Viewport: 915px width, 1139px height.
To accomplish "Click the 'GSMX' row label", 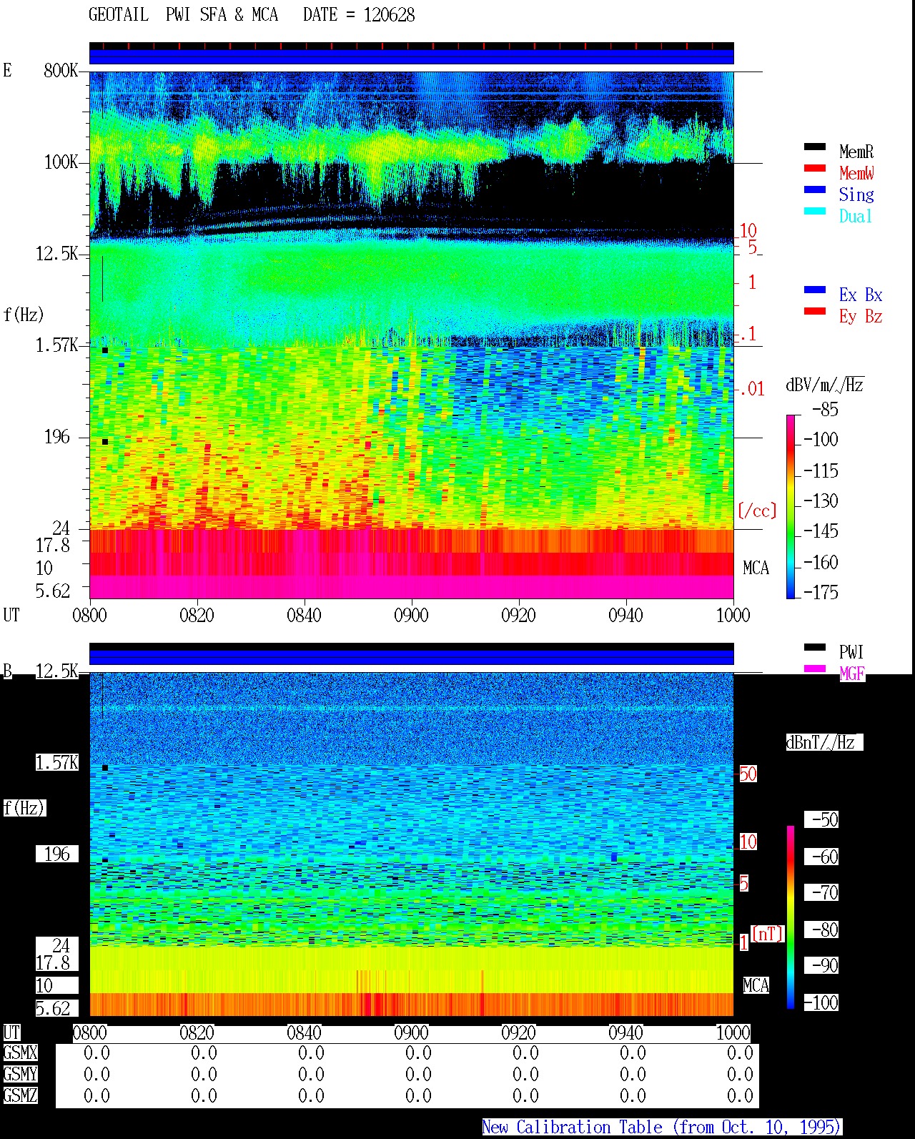I will 20,1053.
